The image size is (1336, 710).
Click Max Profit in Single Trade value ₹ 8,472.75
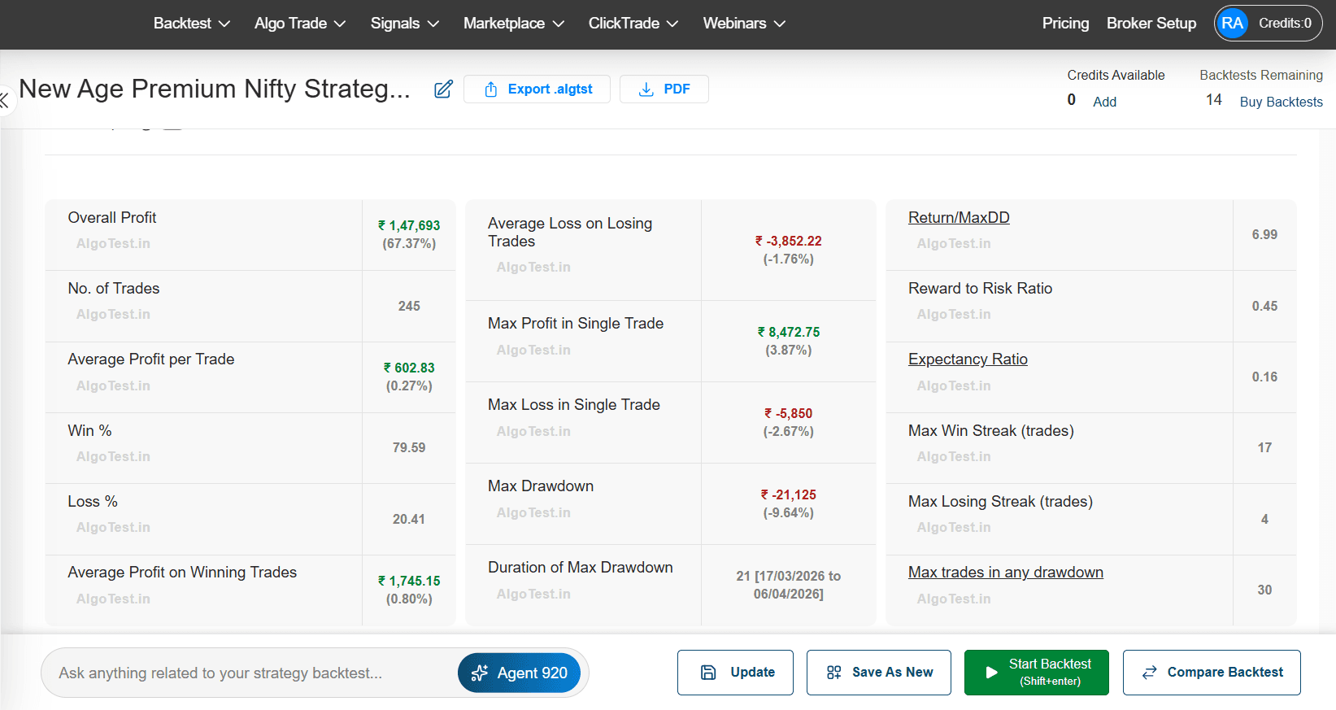(789, 332)
